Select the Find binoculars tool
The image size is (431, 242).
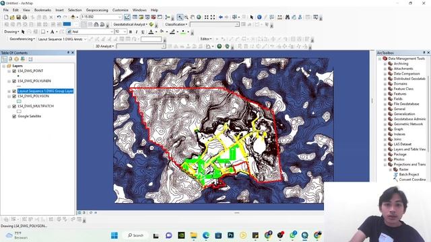288,17
